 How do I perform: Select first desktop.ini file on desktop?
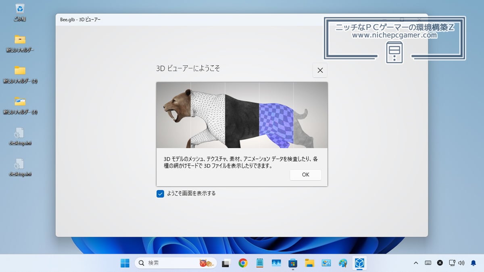point(20,137)
